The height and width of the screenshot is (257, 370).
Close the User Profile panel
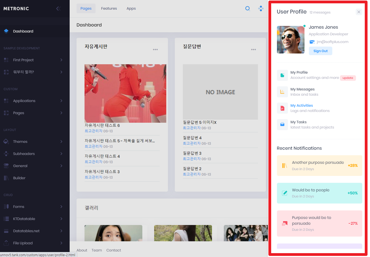point(358,12)
